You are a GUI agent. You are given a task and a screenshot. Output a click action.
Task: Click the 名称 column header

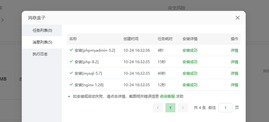click(73, 39)
